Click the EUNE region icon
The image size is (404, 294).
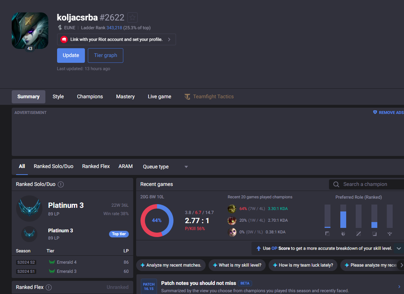60,27
